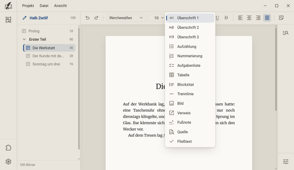Click the quill and book app logo
Screen dimensions: 294x170
pyautogui.click(x=8, y=6)
